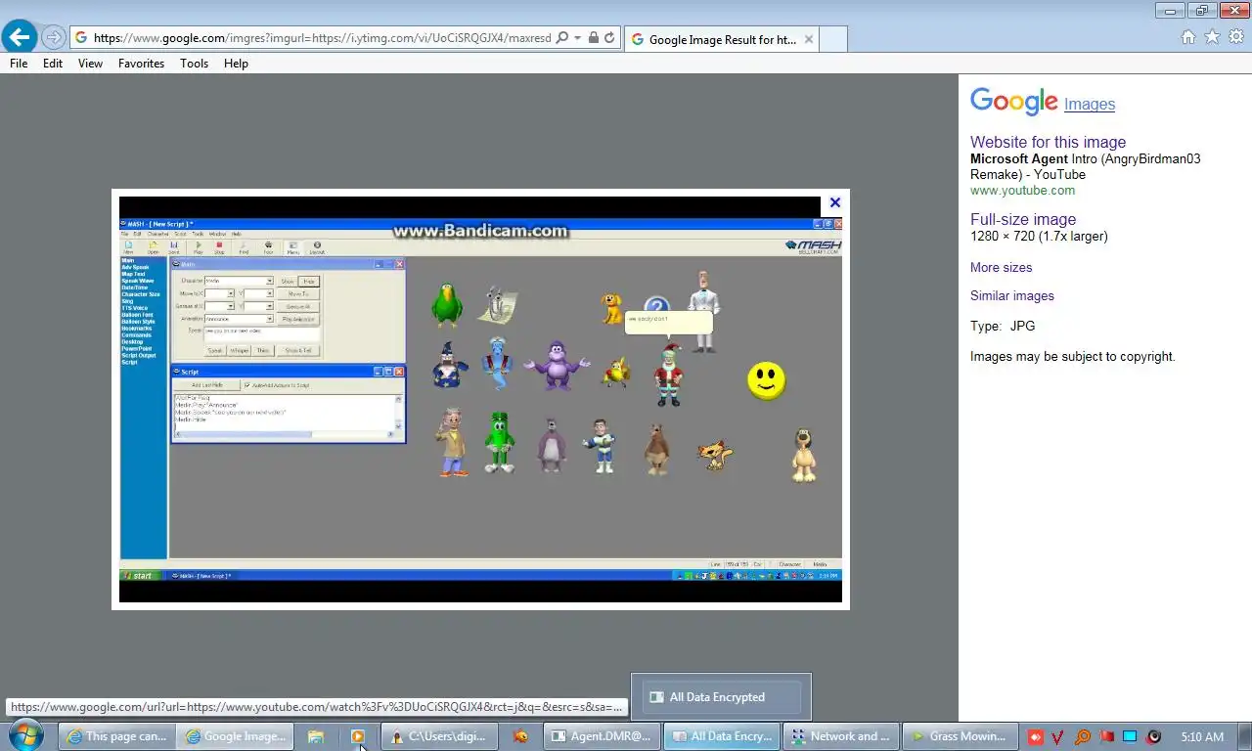Go to the browser Home icon
Image resolution: width=1252 pixels, height=751 pixels.
[1188, 37]
